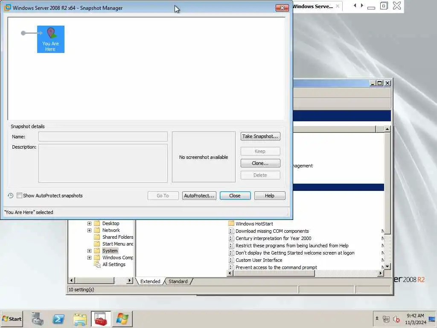Show hidden tray icons arrow
Viewport: 437px width, 328px height.
(x=377, y=319)
